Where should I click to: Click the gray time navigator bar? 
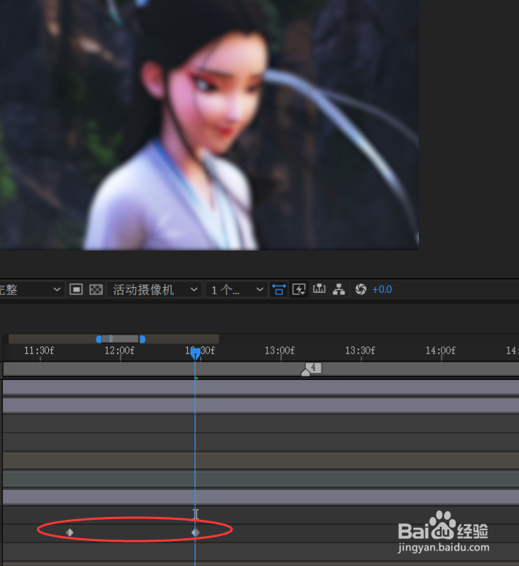(x=121, y=339)
